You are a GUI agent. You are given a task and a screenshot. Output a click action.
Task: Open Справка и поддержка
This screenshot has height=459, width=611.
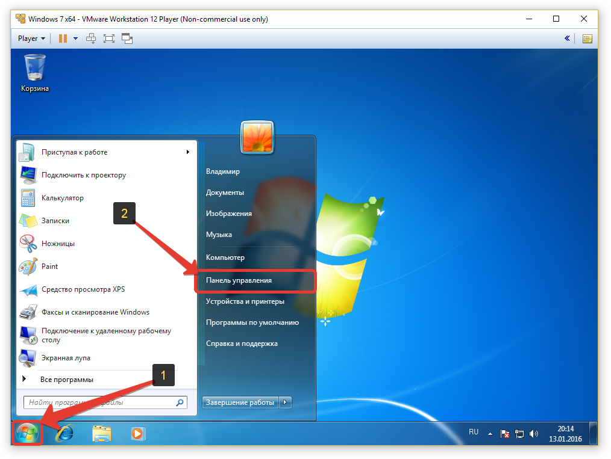point(242,343)
